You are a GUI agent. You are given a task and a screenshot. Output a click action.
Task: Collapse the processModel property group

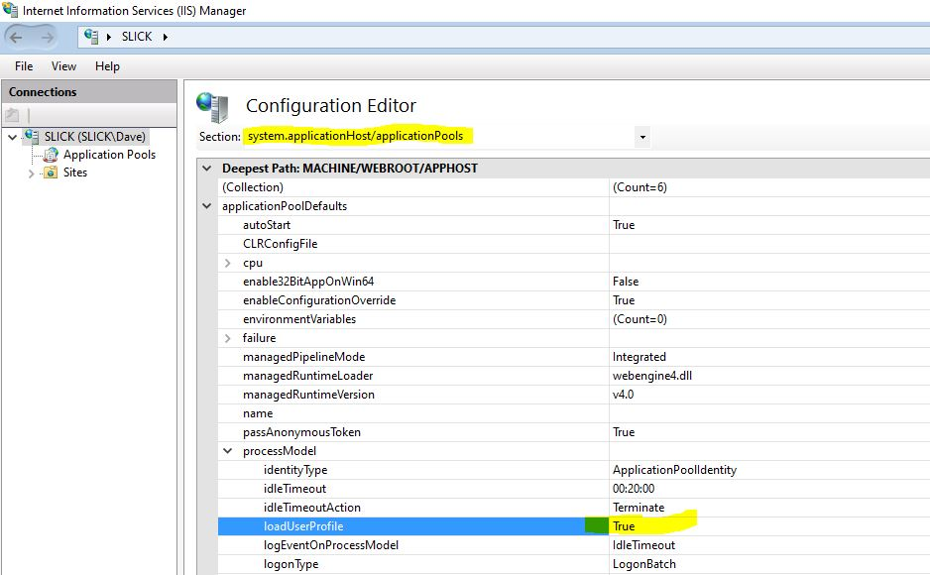coord(228,451)
